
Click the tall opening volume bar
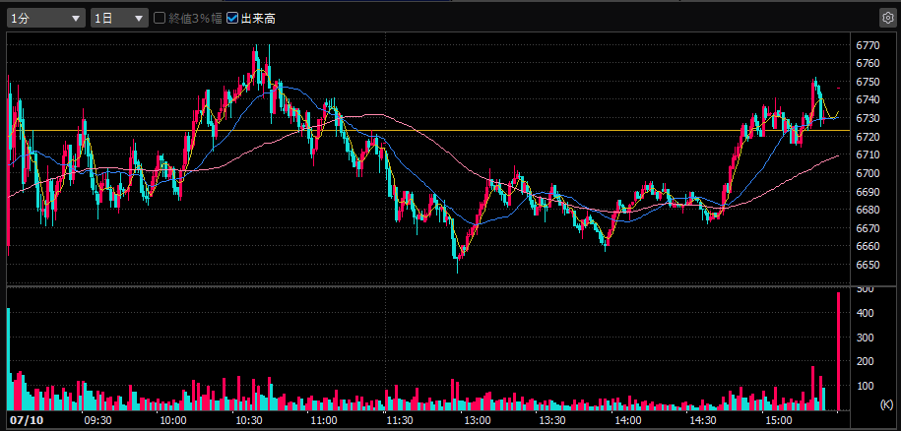coord(9,359)
